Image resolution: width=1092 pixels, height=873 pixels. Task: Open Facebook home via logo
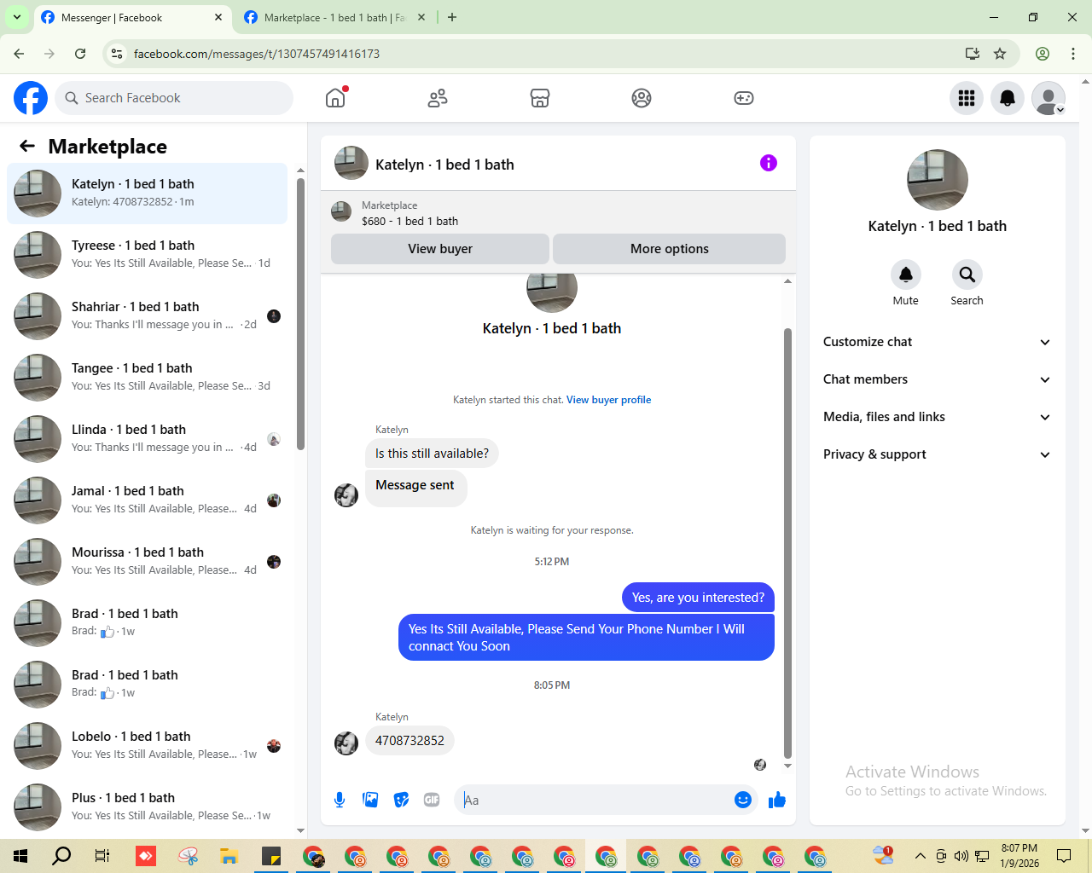31,98
